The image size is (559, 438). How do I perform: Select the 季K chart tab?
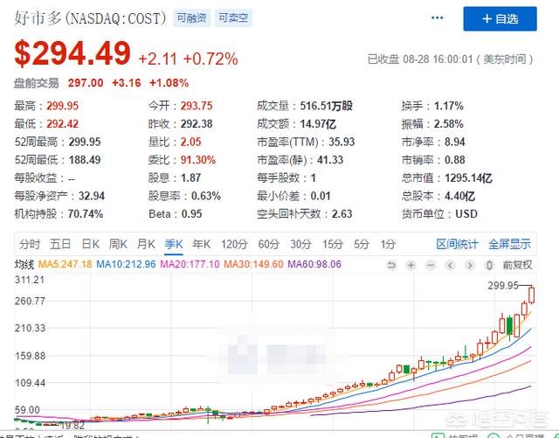click(x=175, y=244)
